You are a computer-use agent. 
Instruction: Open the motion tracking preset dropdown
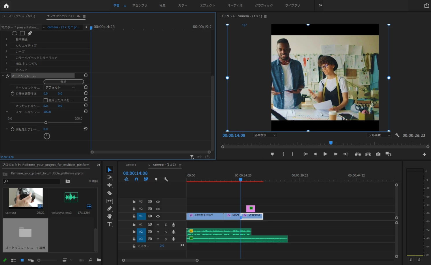60,88
